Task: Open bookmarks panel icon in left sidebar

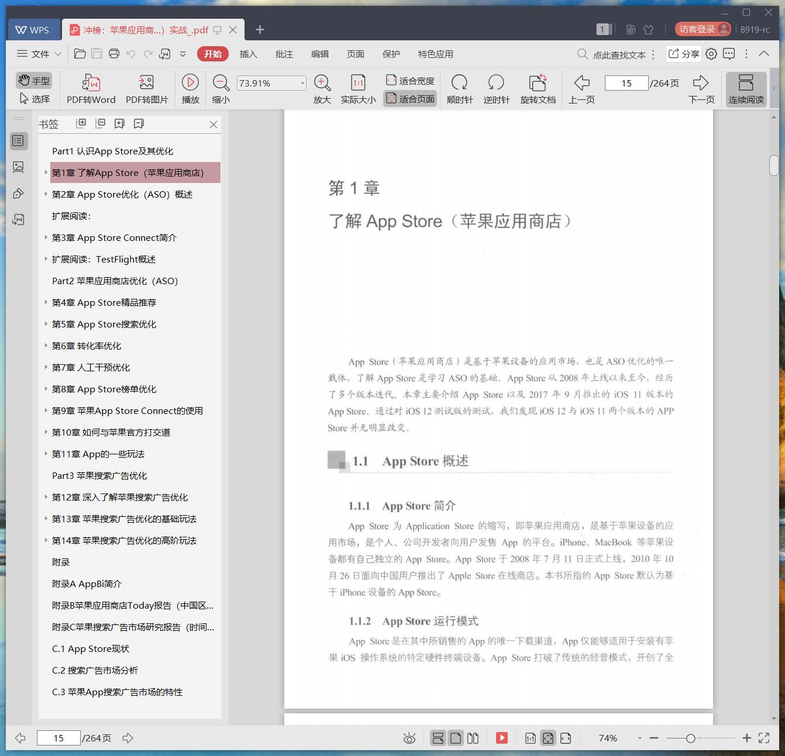Action: coord(18,141)
